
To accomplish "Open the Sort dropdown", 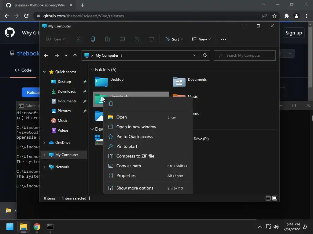I will (174, 39).
